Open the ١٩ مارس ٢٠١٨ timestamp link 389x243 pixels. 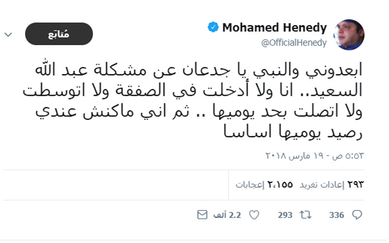tap(297, 156)
